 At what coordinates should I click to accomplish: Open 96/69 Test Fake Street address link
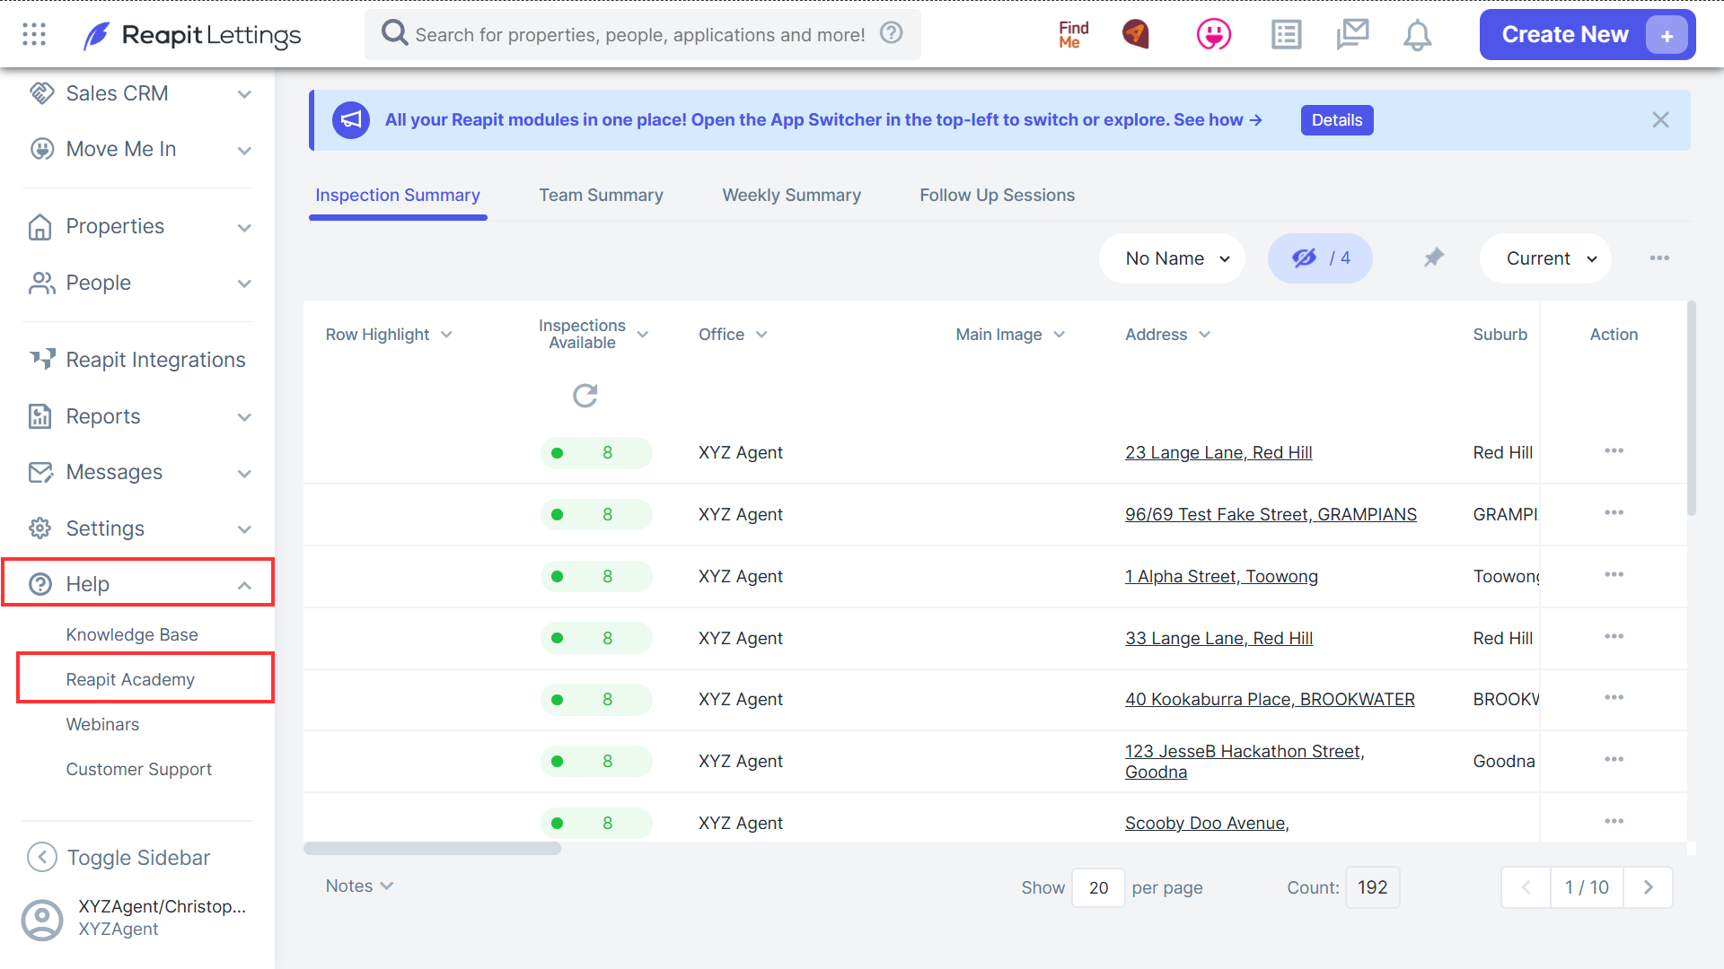1271,514
